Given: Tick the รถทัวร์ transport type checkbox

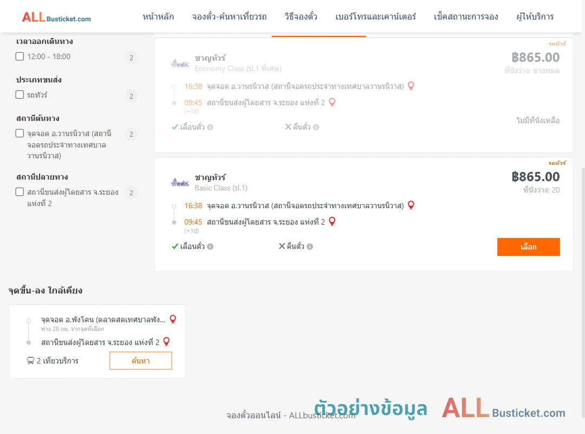Looking at the screenshot, I should [x=20, y=94].
